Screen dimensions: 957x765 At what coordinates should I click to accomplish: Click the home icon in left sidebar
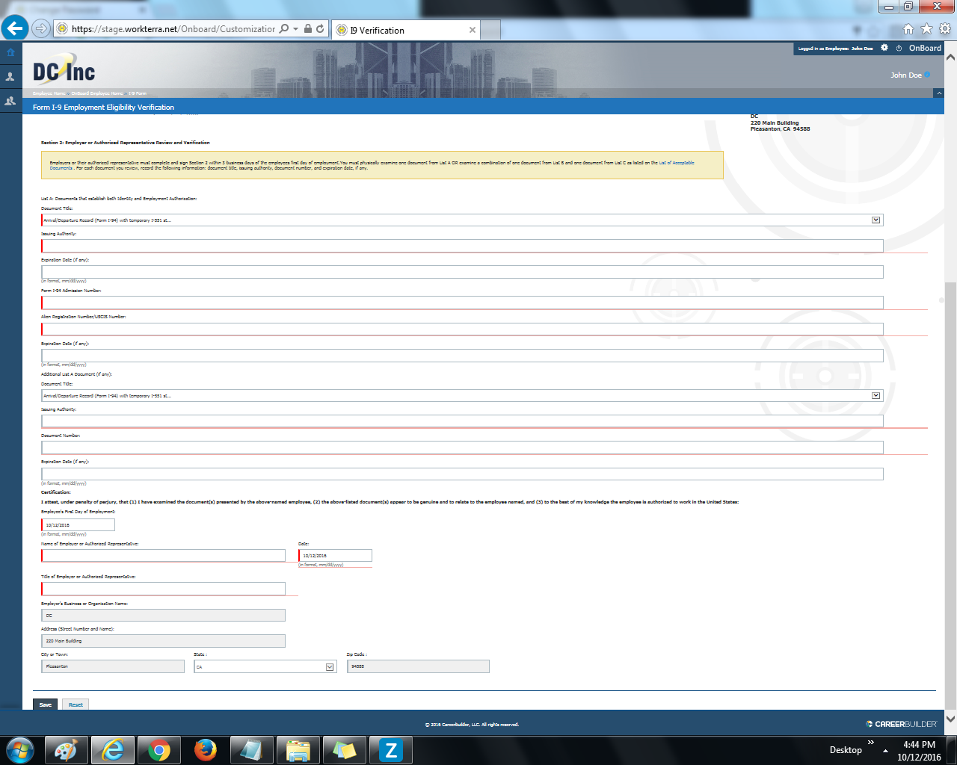tap(10, 52)
